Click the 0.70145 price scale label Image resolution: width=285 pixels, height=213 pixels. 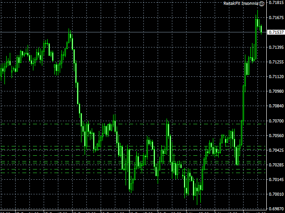pos(276,179)
